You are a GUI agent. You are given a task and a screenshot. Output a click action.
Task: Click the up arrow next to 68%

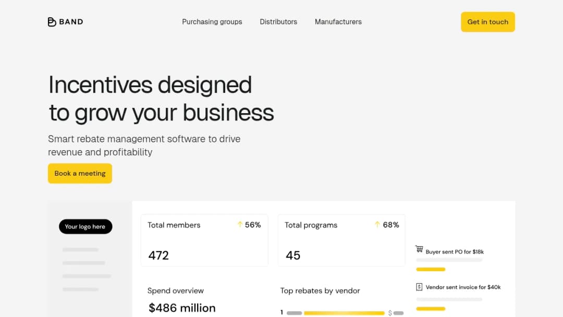377,224
